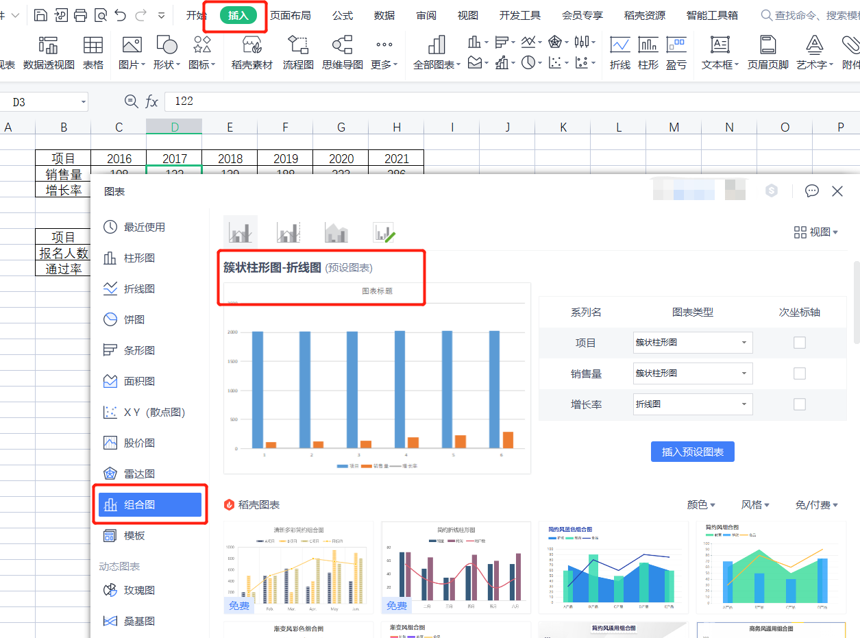860x638 pixels.
Task: Enable secondary axis for 项目 series
Action: (x=799, y=343)
